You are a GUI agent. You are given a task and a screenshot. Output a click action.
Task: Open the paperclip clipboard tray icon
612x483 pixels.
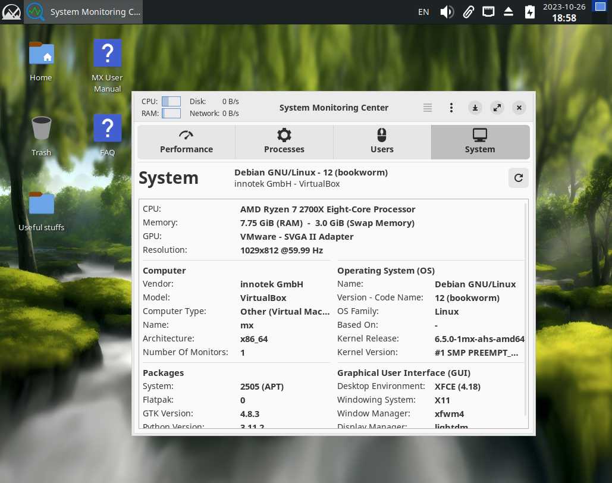(469, 12)
